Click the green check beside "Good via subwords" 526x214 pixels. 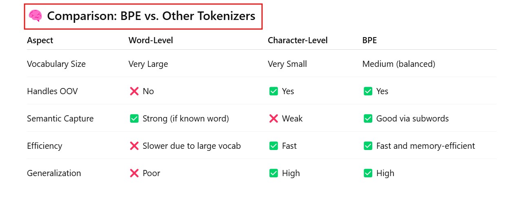368,119
